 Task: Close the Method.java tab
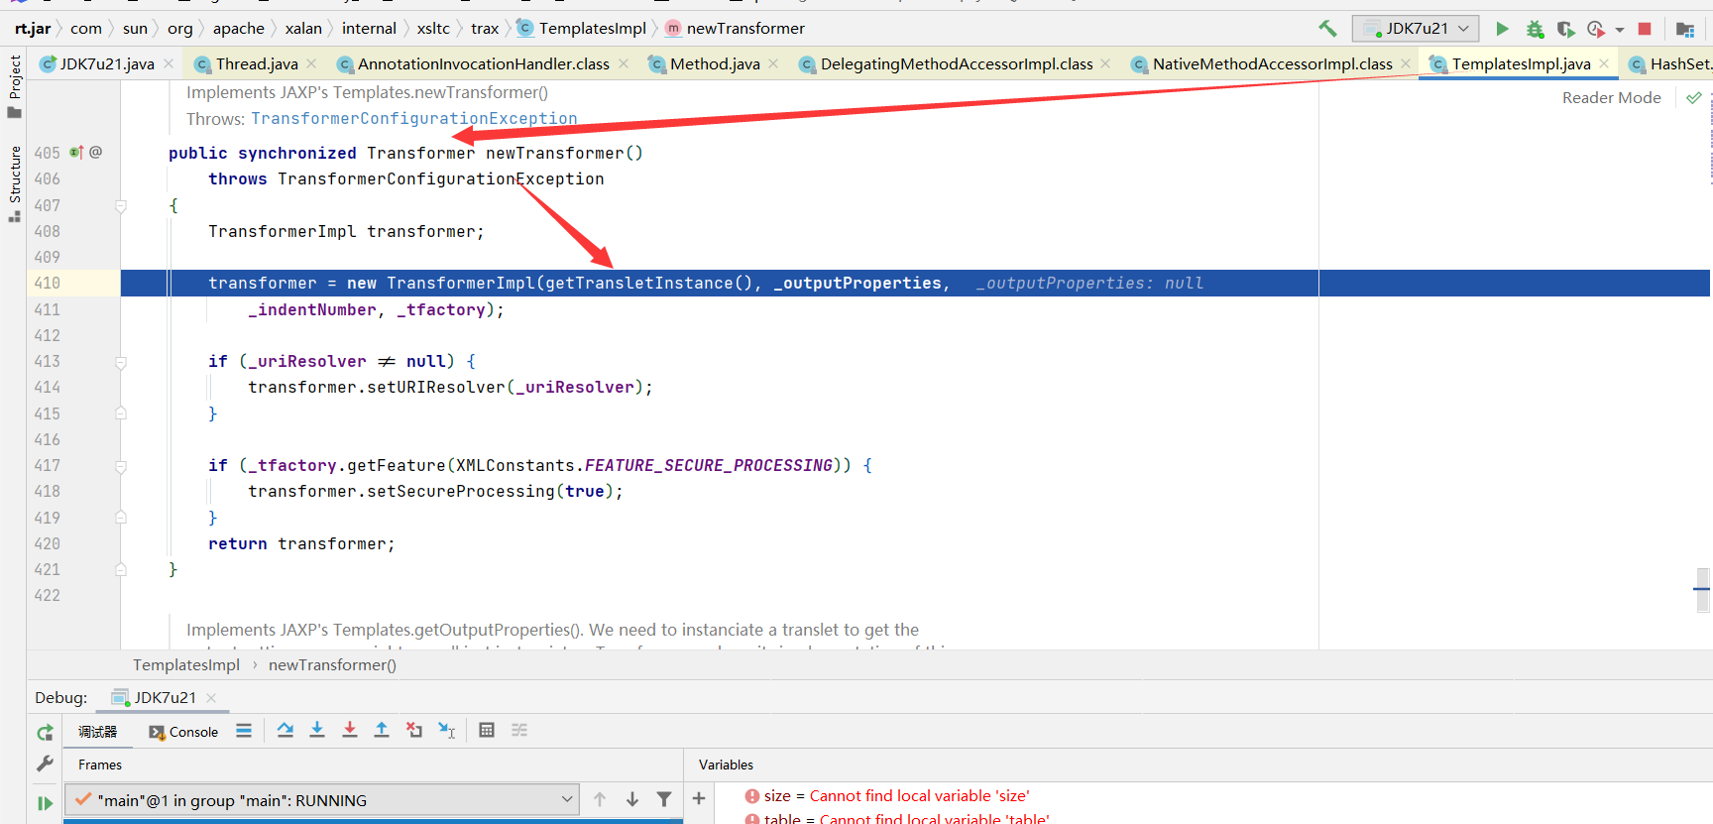pyautogui.click(x=773, y=63)
